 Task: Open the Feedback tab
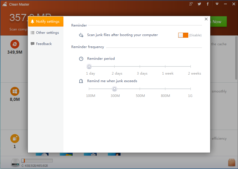point(46,44)
